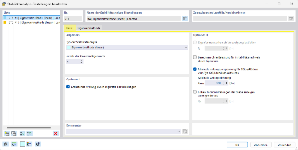Screen dimensions: 298x150
Task: Click Eigenformen suchen ab Verzweigungslastfaktor checkbox
Action: pyautogui.click(x=195, y=43)
